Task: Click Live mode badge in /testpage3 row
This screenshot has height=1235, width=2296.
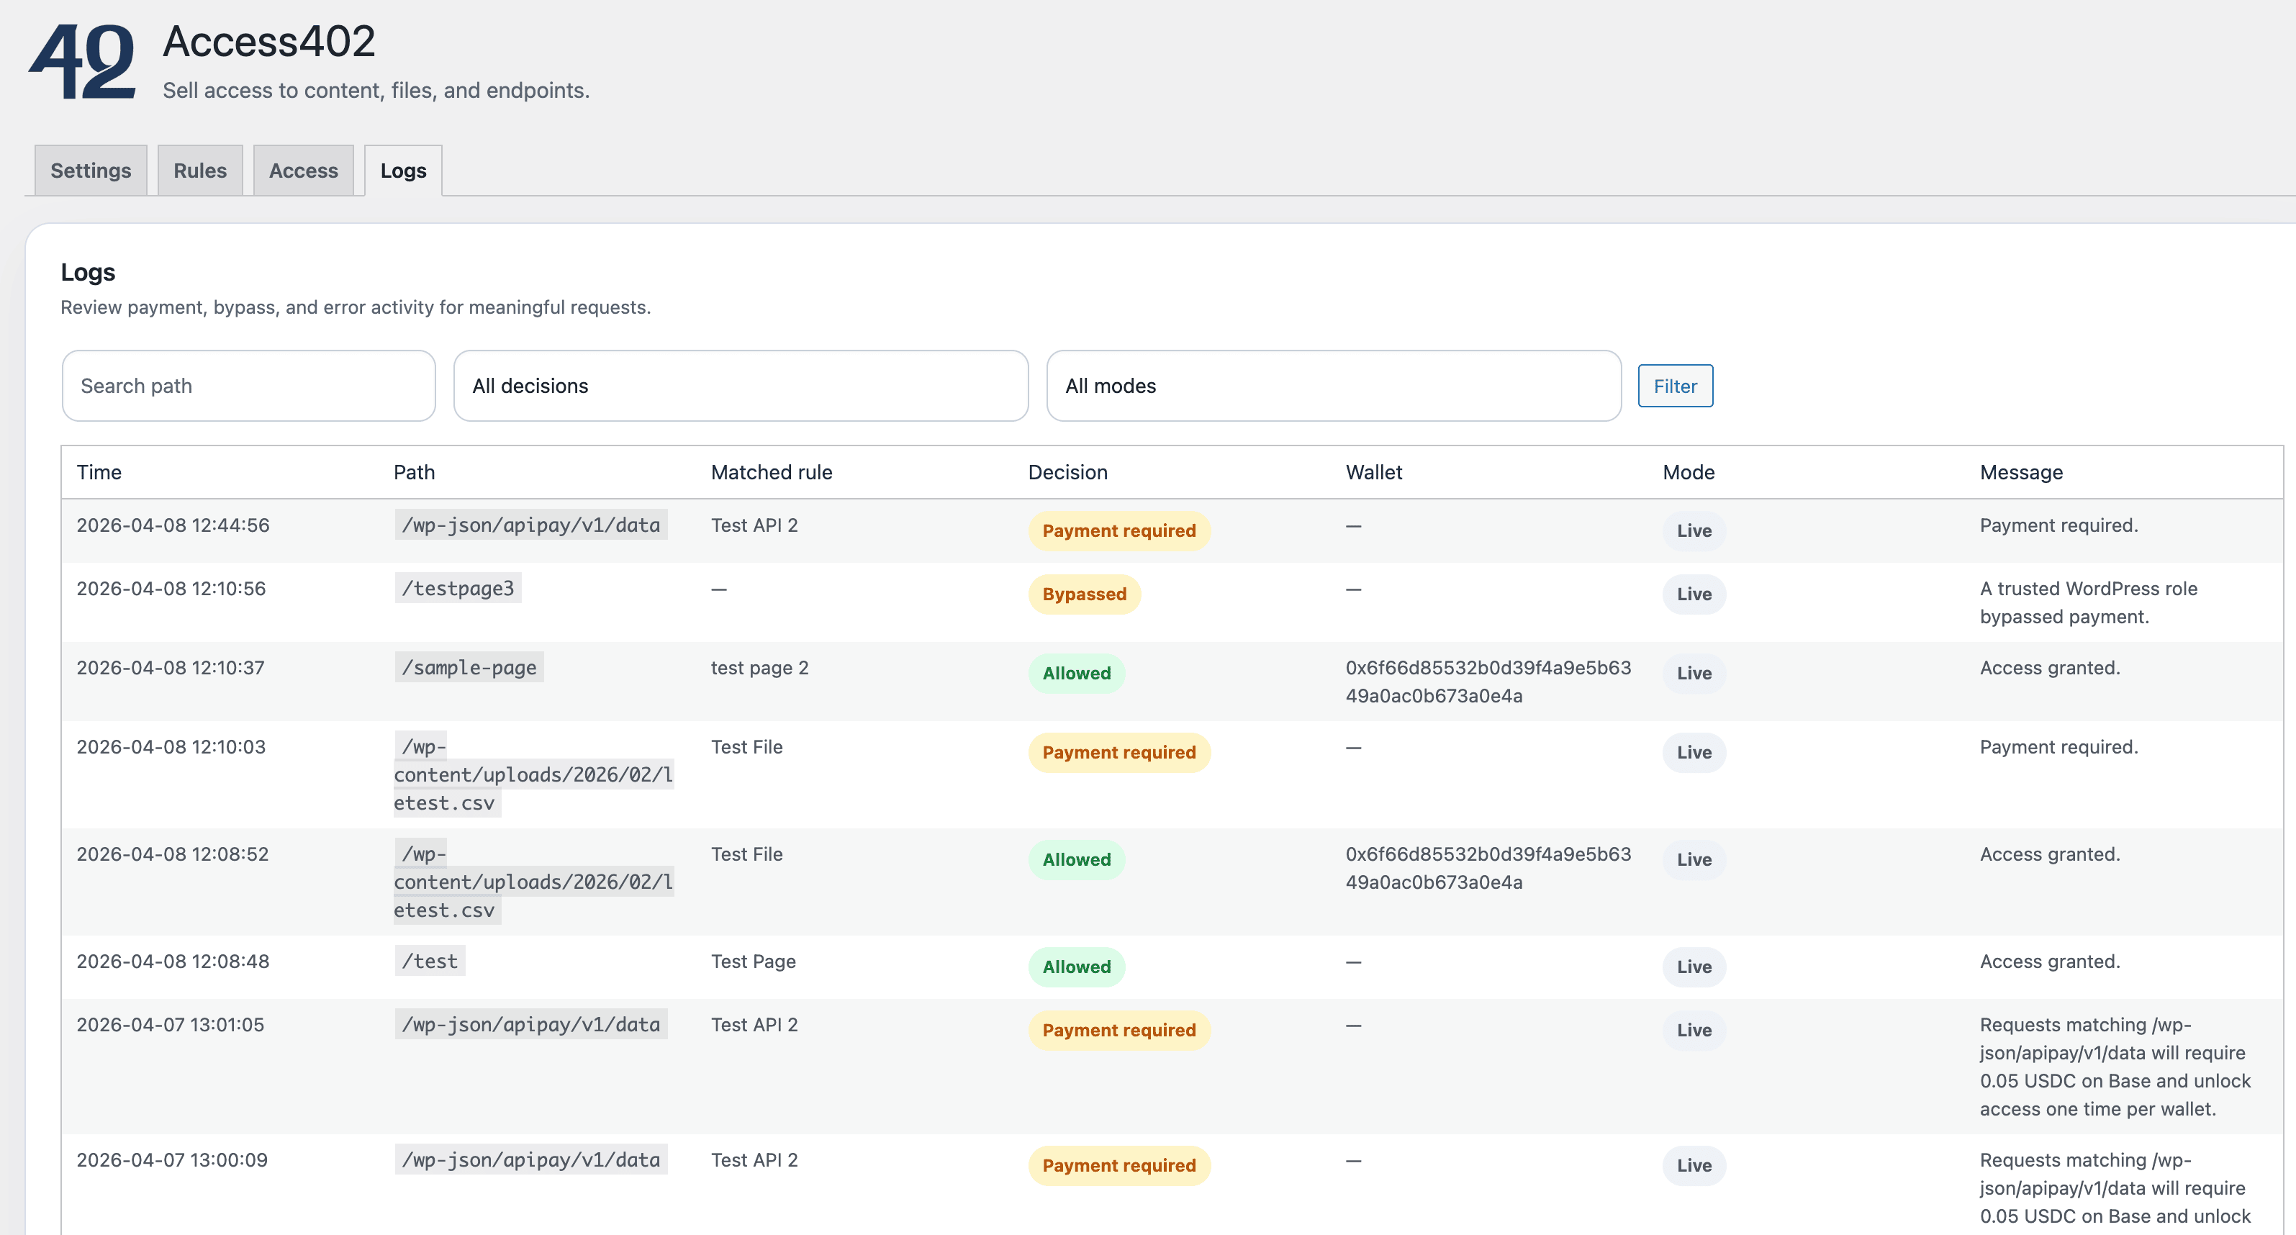Action: (1694, 594)
